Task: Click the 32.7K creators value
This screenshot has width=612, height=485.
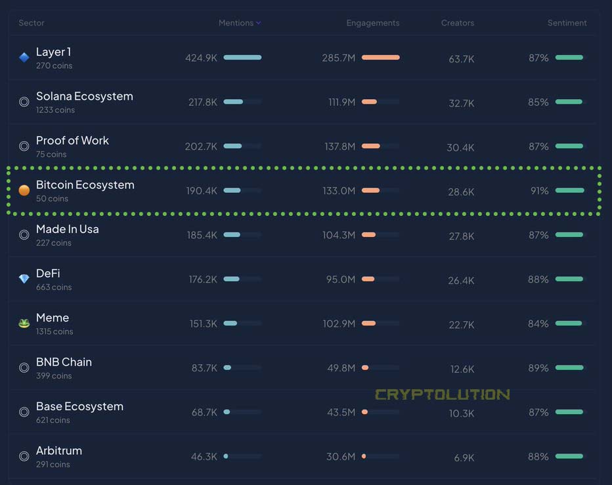Action: click(462, 104)
